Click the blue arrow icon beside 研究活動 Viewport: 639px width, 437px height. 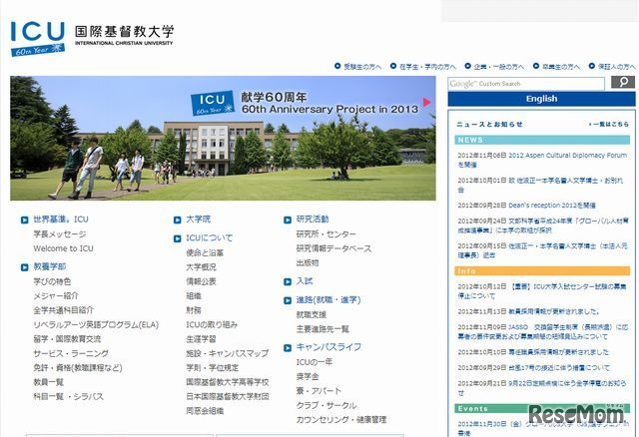coord(288,219)
